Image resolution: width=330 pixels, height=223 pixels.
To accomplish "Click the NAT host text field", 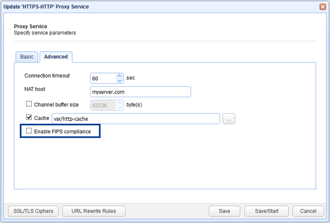I will pyautogui.click(x=141, y=92).
